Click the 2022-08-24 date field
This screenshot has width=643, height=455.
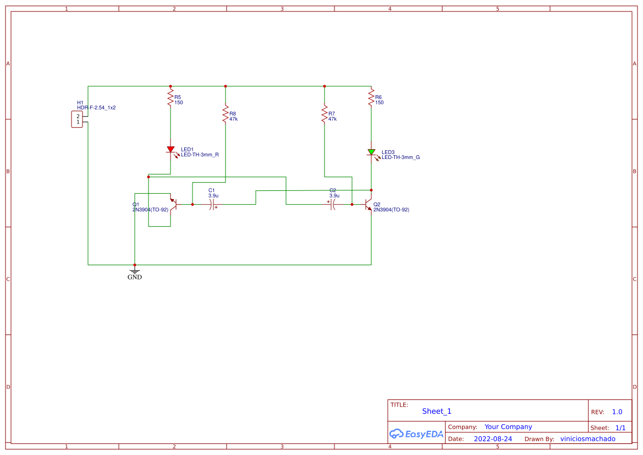pyautogui.click(x=492, y=438)
